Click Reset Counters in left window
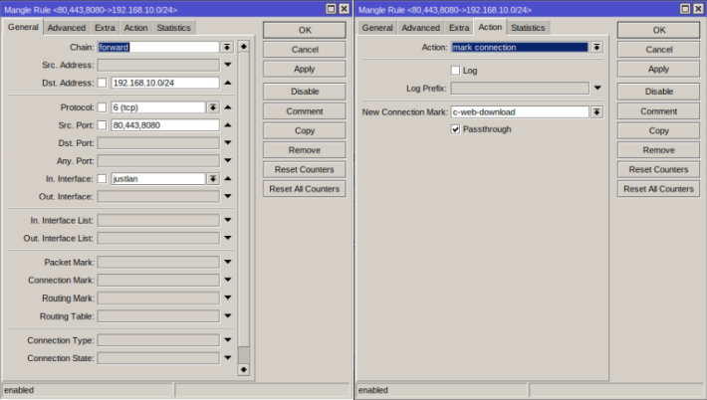The height and width of the screenshot is (400, 707). click(x=305, y=169)
